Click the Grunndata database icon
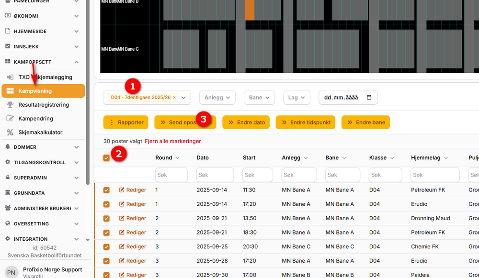Image resolution: width=479 pixels, height=278 pixels. point(8,192)
